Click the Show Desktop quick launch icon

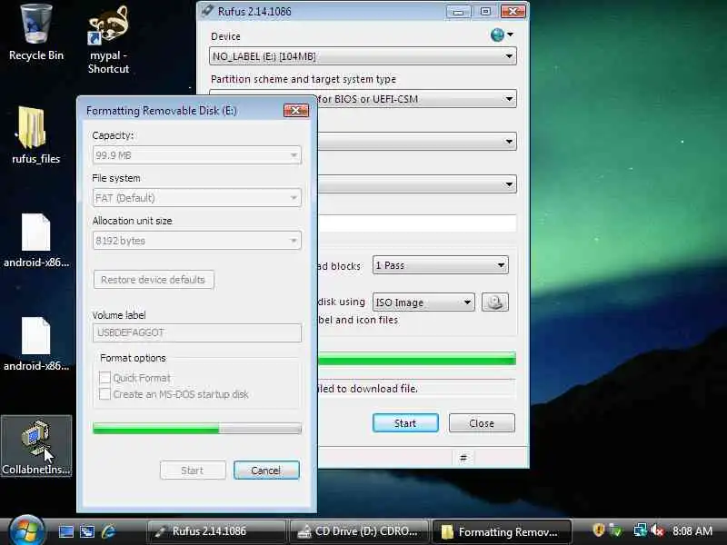[x=65, y=531]
